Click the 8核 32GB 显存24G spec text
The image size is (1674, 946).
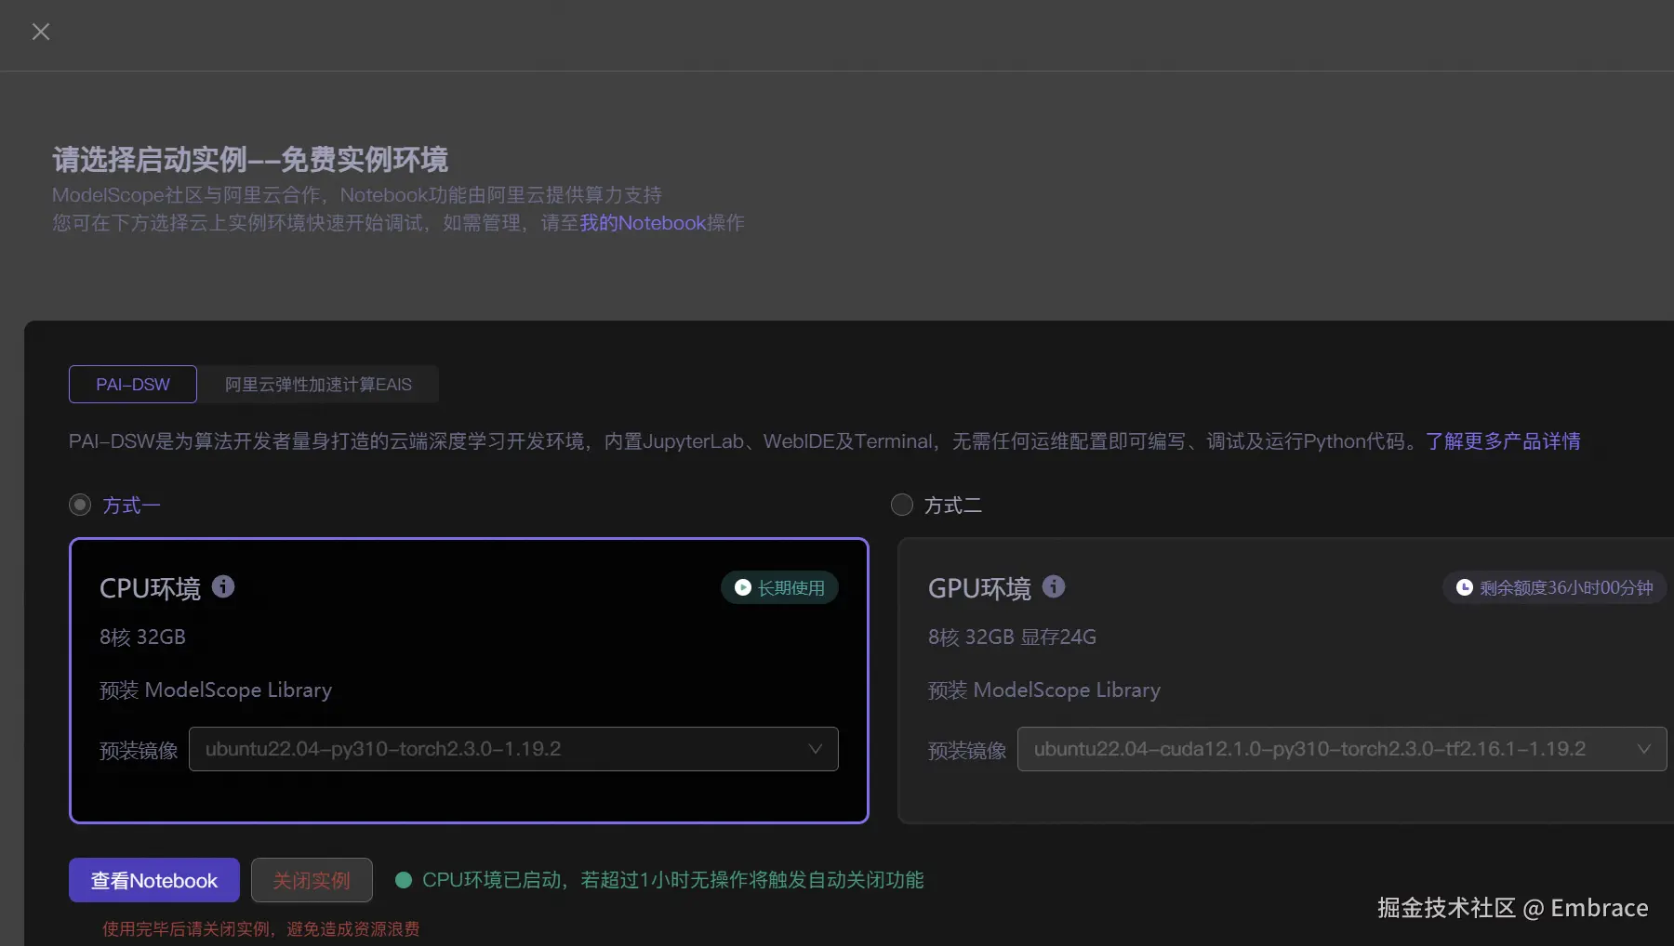[1012, 637]
